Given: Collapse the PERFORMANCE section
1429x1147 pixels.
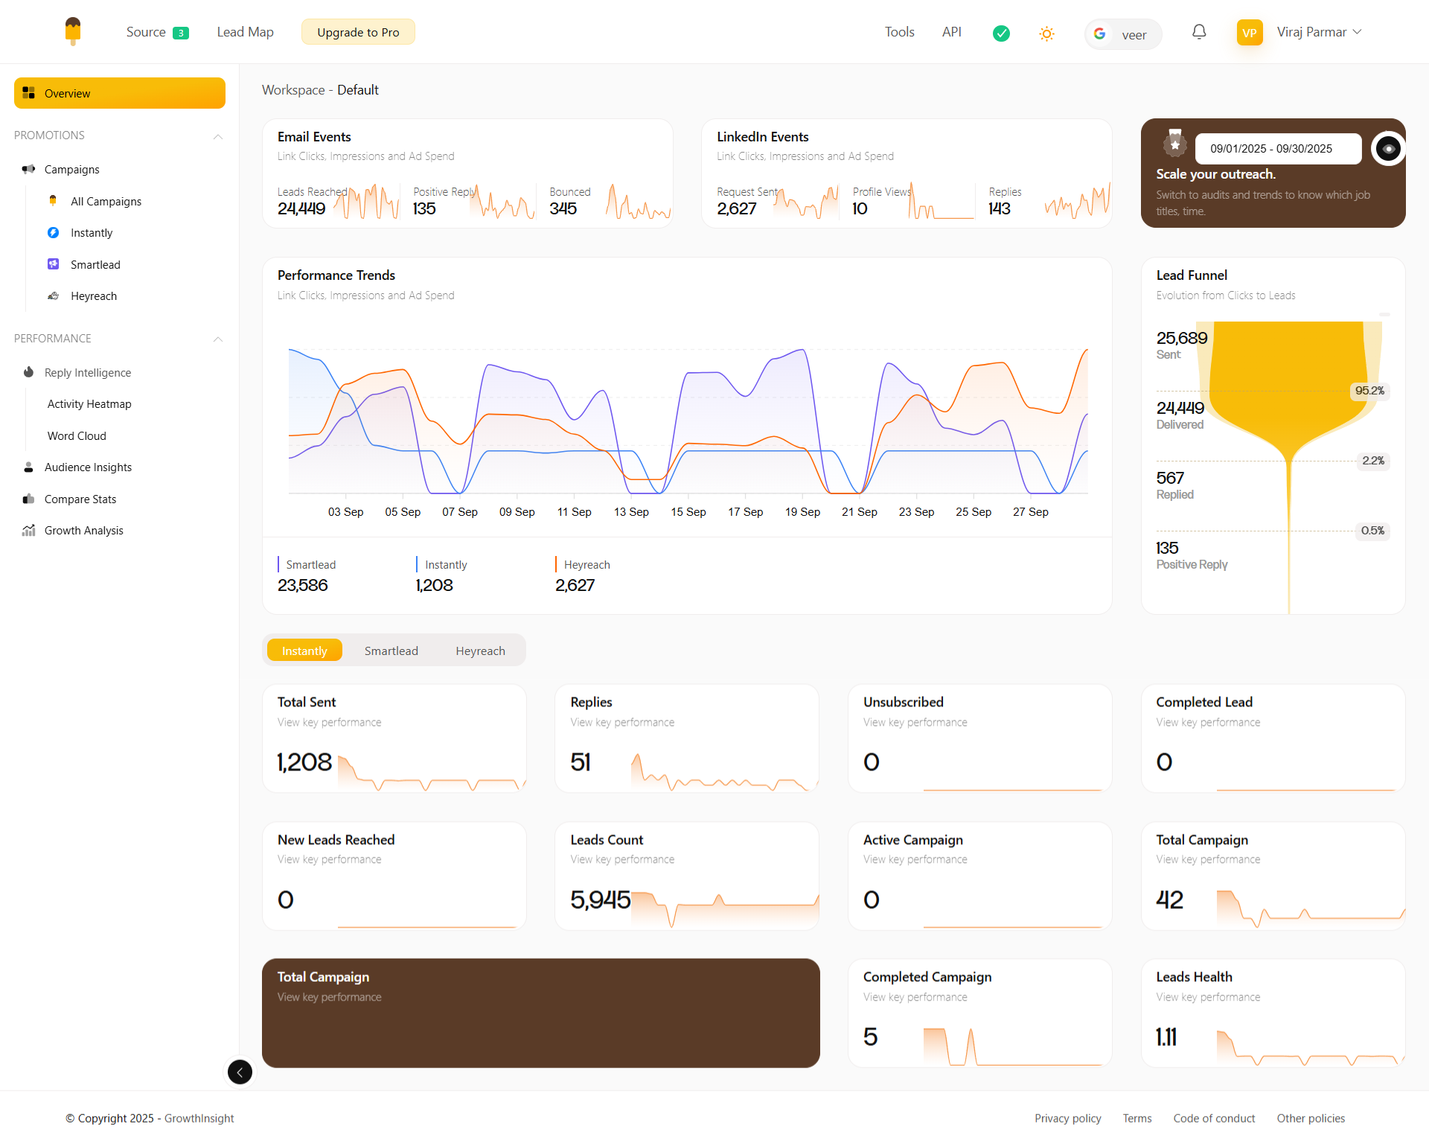Looking at the screenshot, I should point(217,339).
